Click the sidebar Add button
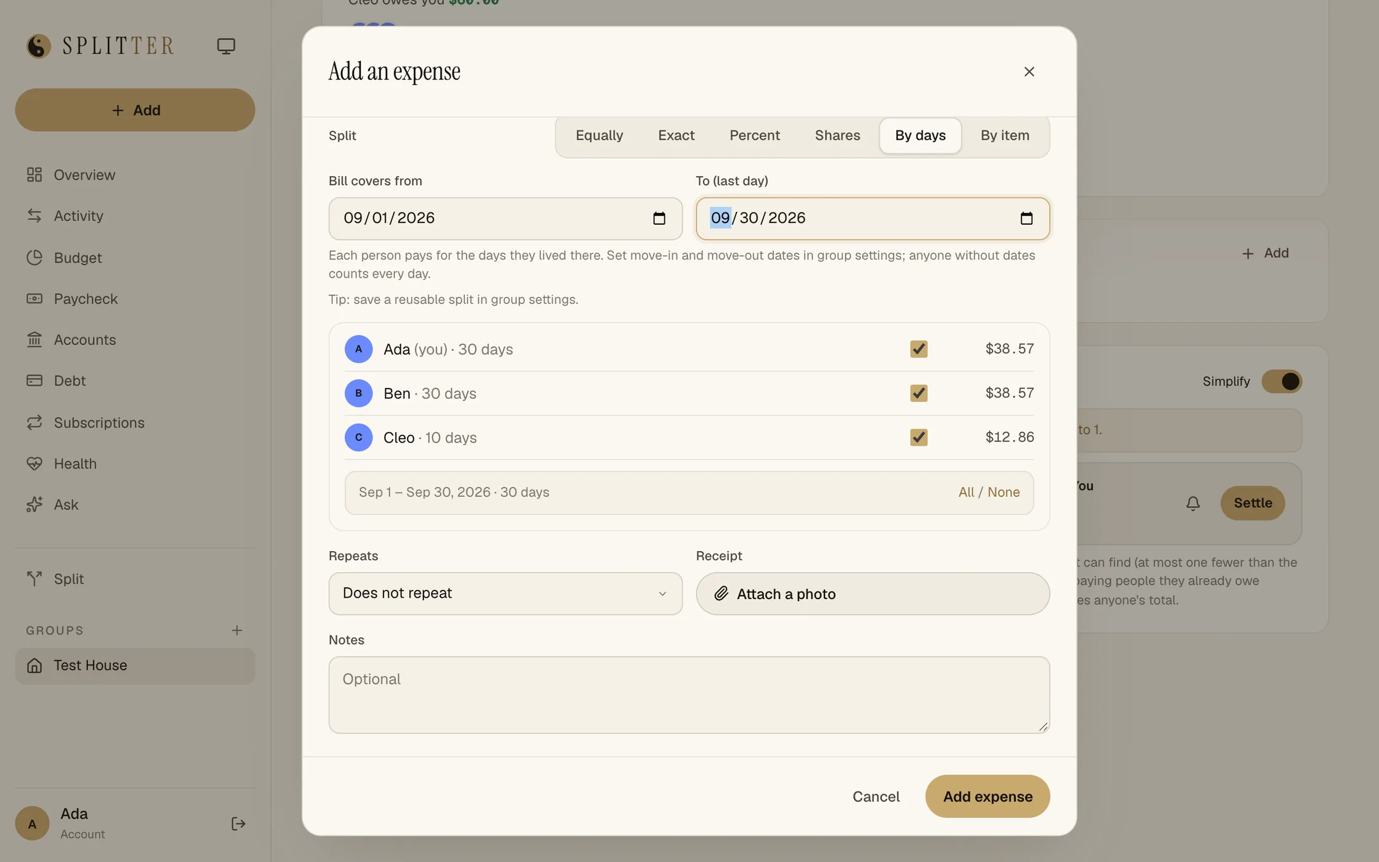Screen dimensions: 1379x862 [x=135, y=110]
